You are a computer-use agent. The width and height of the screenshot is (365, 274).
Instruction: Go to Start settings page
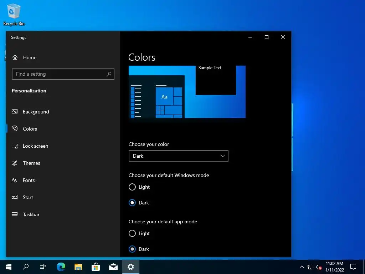tap(63, 197)
